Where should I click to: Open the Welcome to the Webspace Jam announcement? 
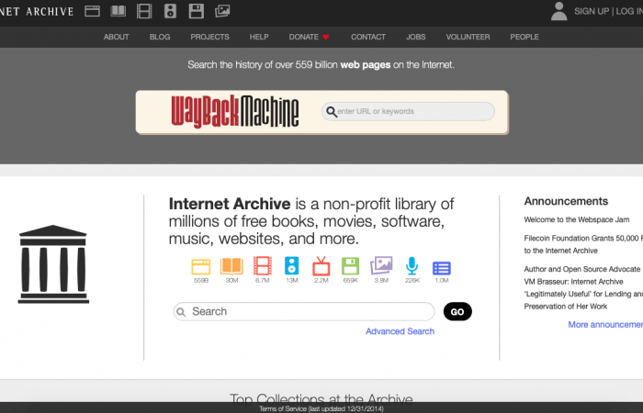[x=577, y=219]
